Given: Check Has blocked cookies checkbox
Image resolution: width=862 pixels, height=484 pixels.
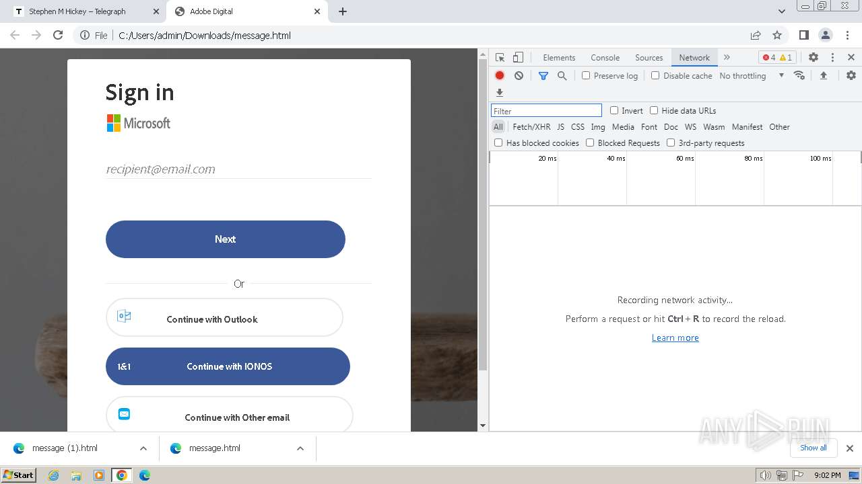Looking at the screenshot, I should pos(498,143).
